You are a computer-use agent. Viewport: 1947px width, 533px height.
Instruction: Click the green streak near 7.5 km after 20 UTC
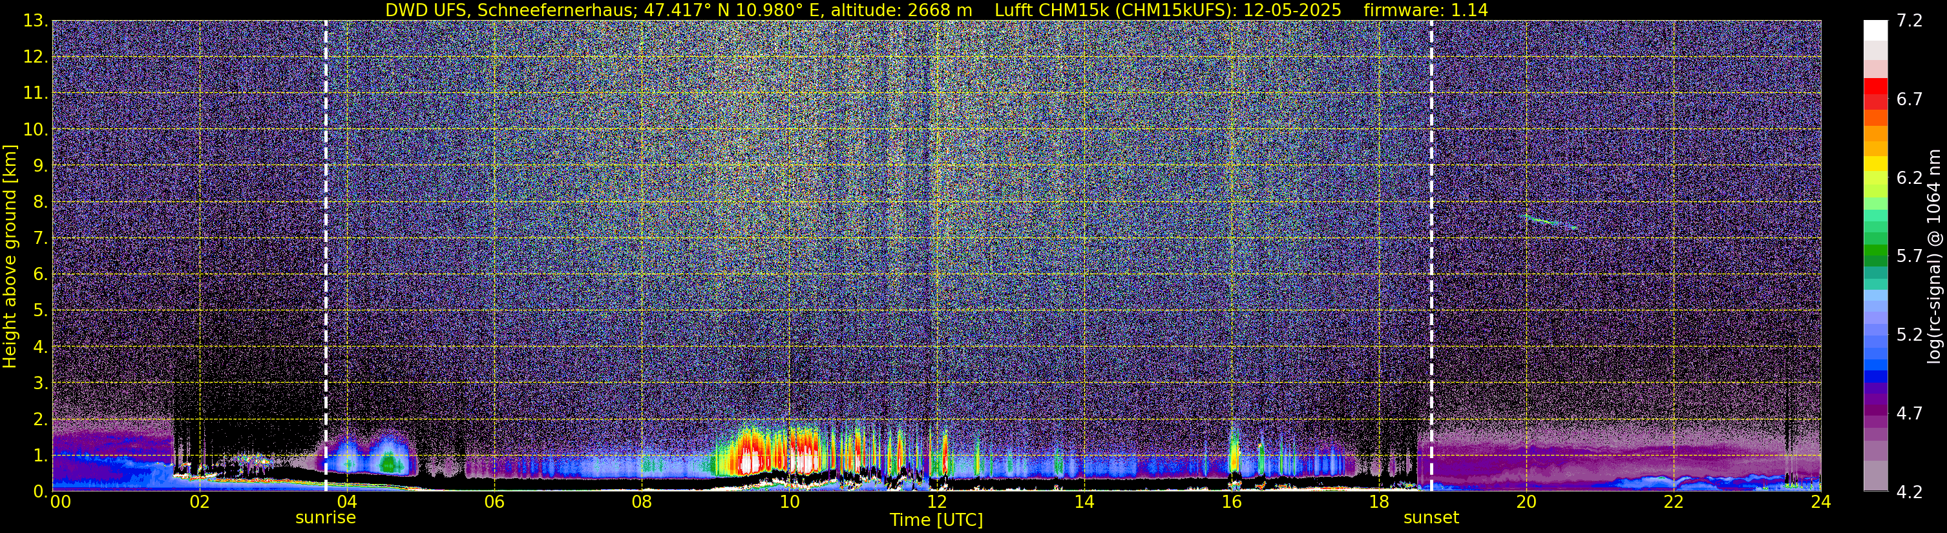(x=1550, y=221)
